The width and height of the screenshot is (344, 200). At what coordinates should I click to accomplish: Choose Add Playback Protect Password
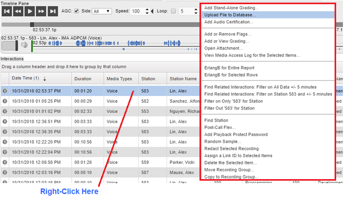pyautogui.click(x=268, y=134)
